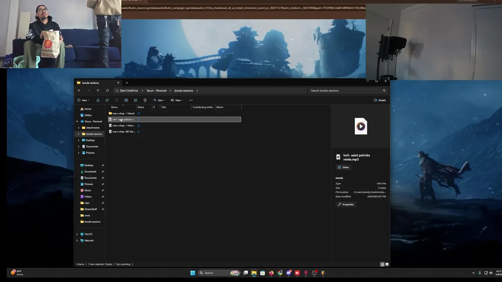Image resolution: width=502 pixels, height=282 pixels.
Task: Sort by the Name column header
Action: point(114,107)
